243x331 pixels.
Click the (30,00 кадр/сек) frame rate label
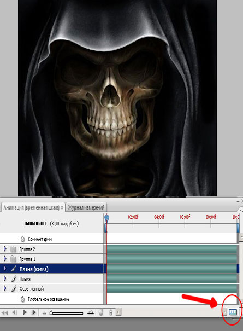point(64,224)
